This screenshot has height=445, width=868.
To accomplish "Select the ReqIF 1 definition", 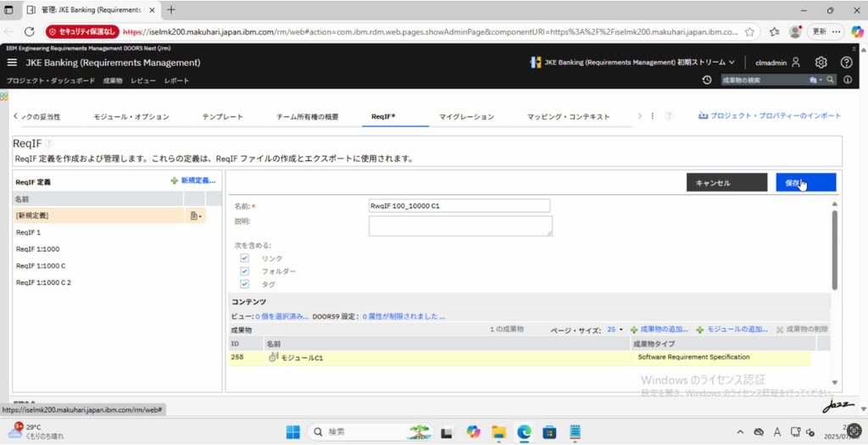I will pos(28,232).
